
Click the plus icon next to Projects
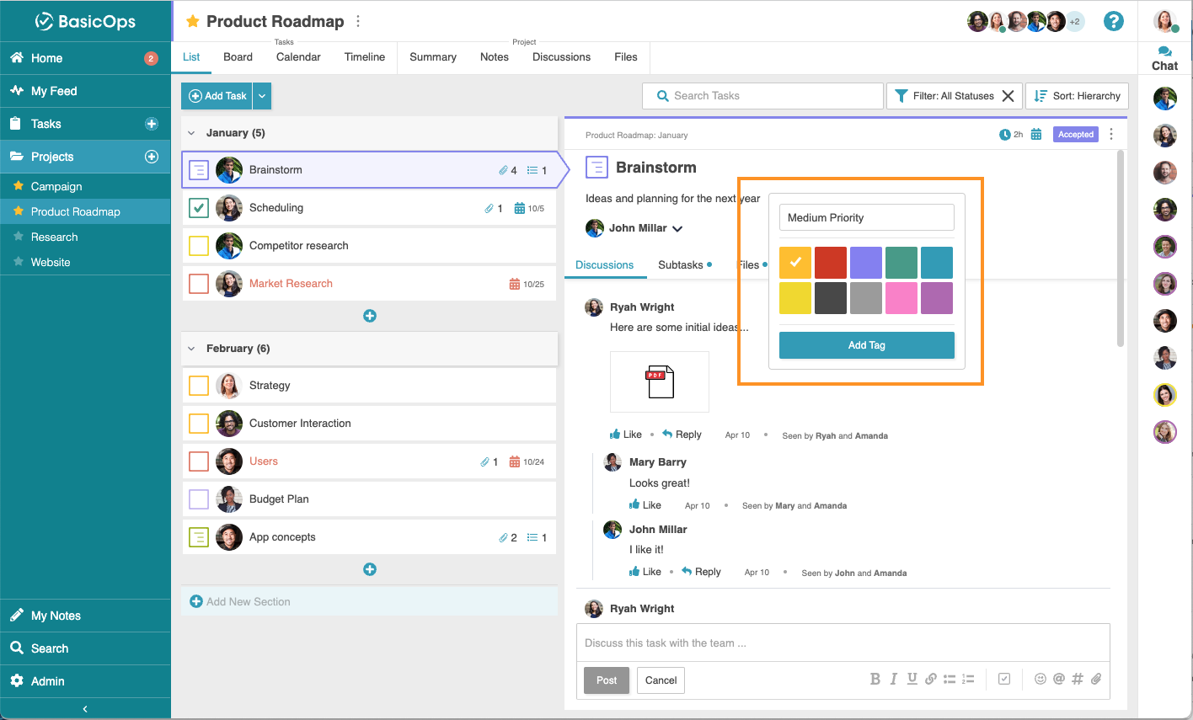point(152,157)
